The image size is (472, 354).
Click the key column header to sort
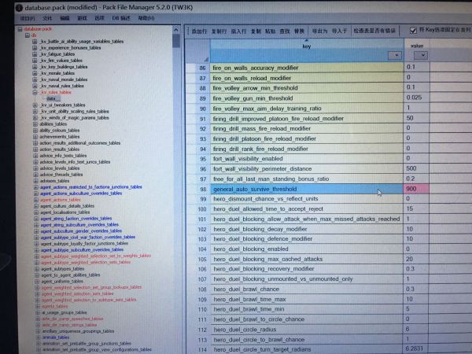pyautogui.click(x=306, y=46)
